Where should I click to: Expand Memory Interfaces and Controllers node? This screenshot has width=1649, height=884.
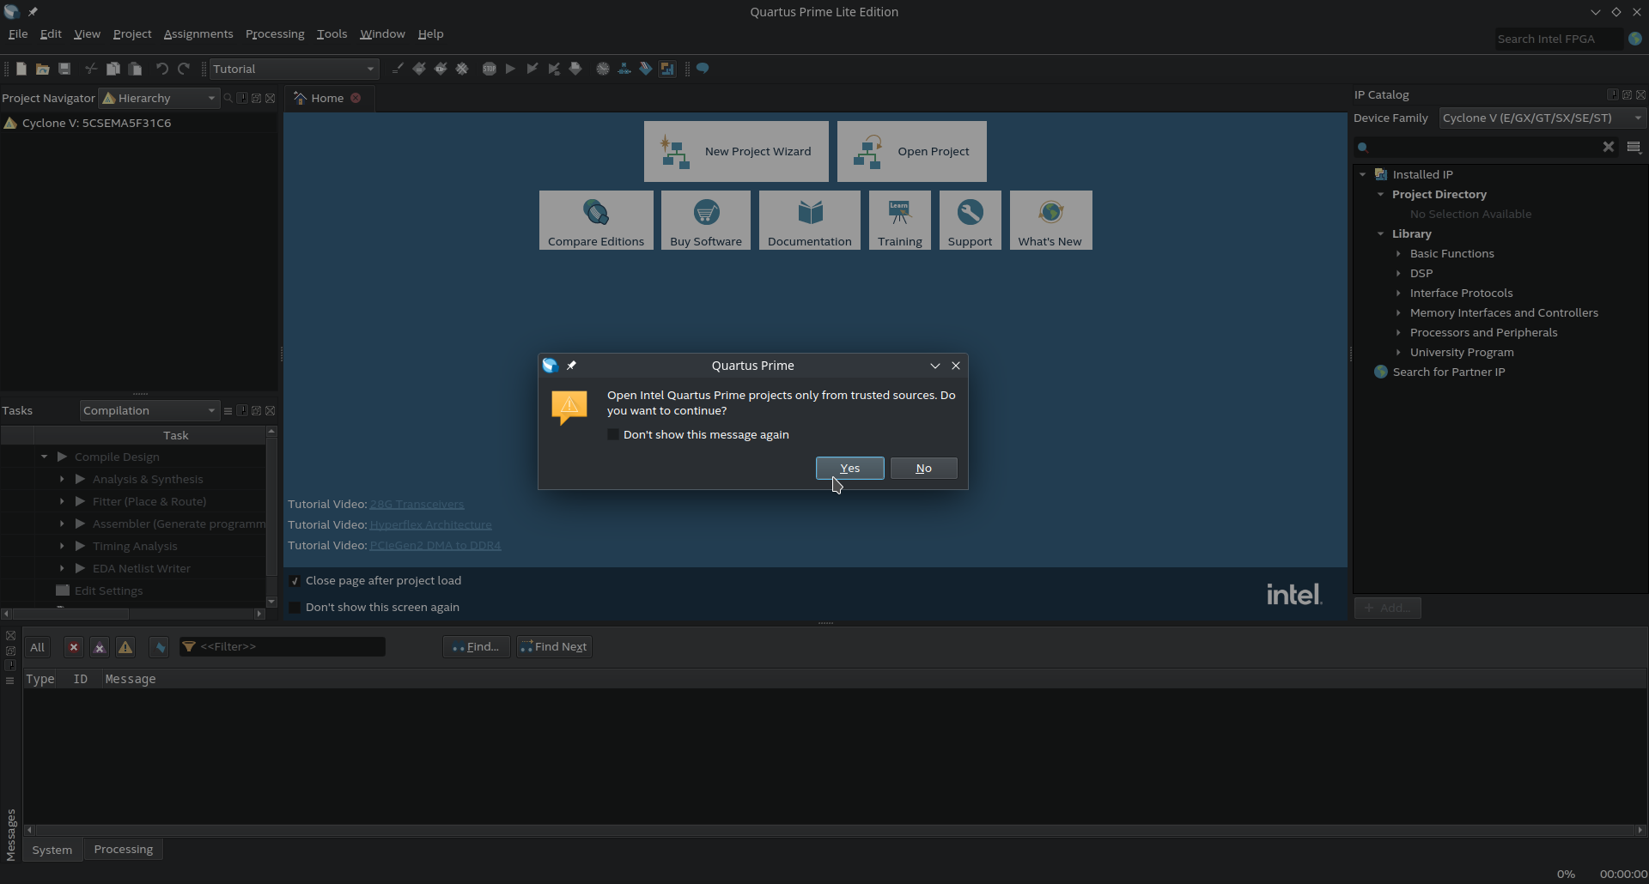tap(1398, 313)
